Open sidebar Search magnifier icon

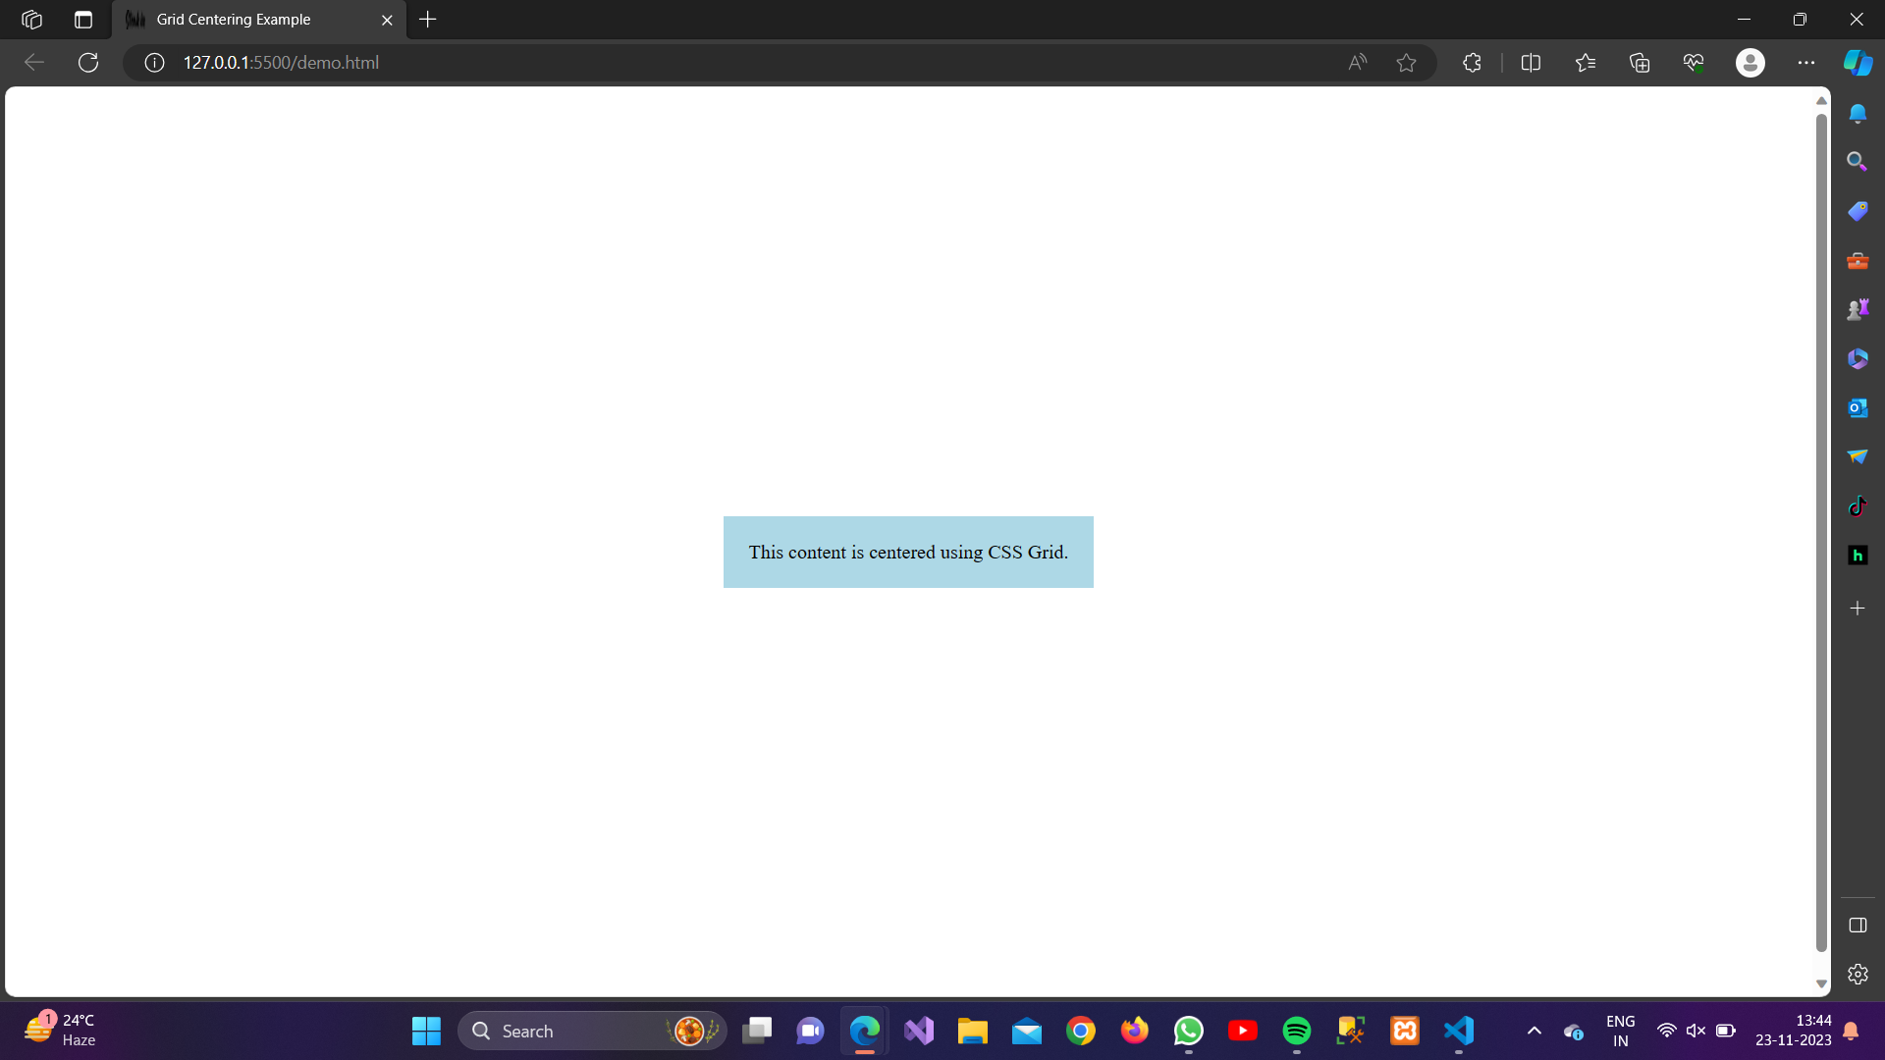click(x=1858, y=161)
